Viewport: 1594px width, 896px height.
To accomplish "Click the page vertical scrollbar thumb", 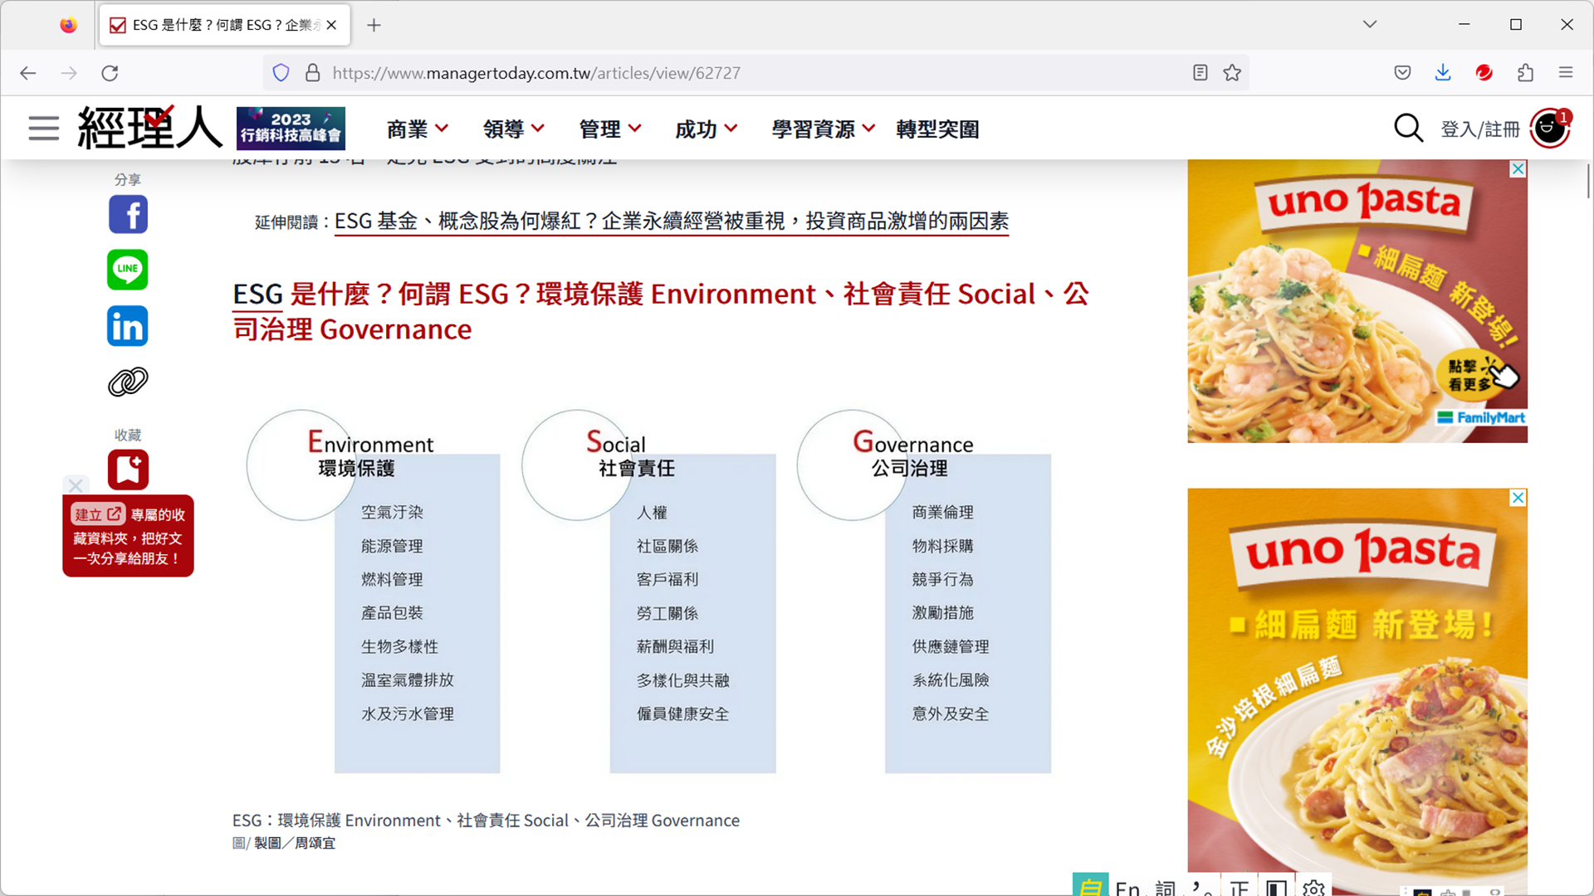I will click(x=1588, y=181).
